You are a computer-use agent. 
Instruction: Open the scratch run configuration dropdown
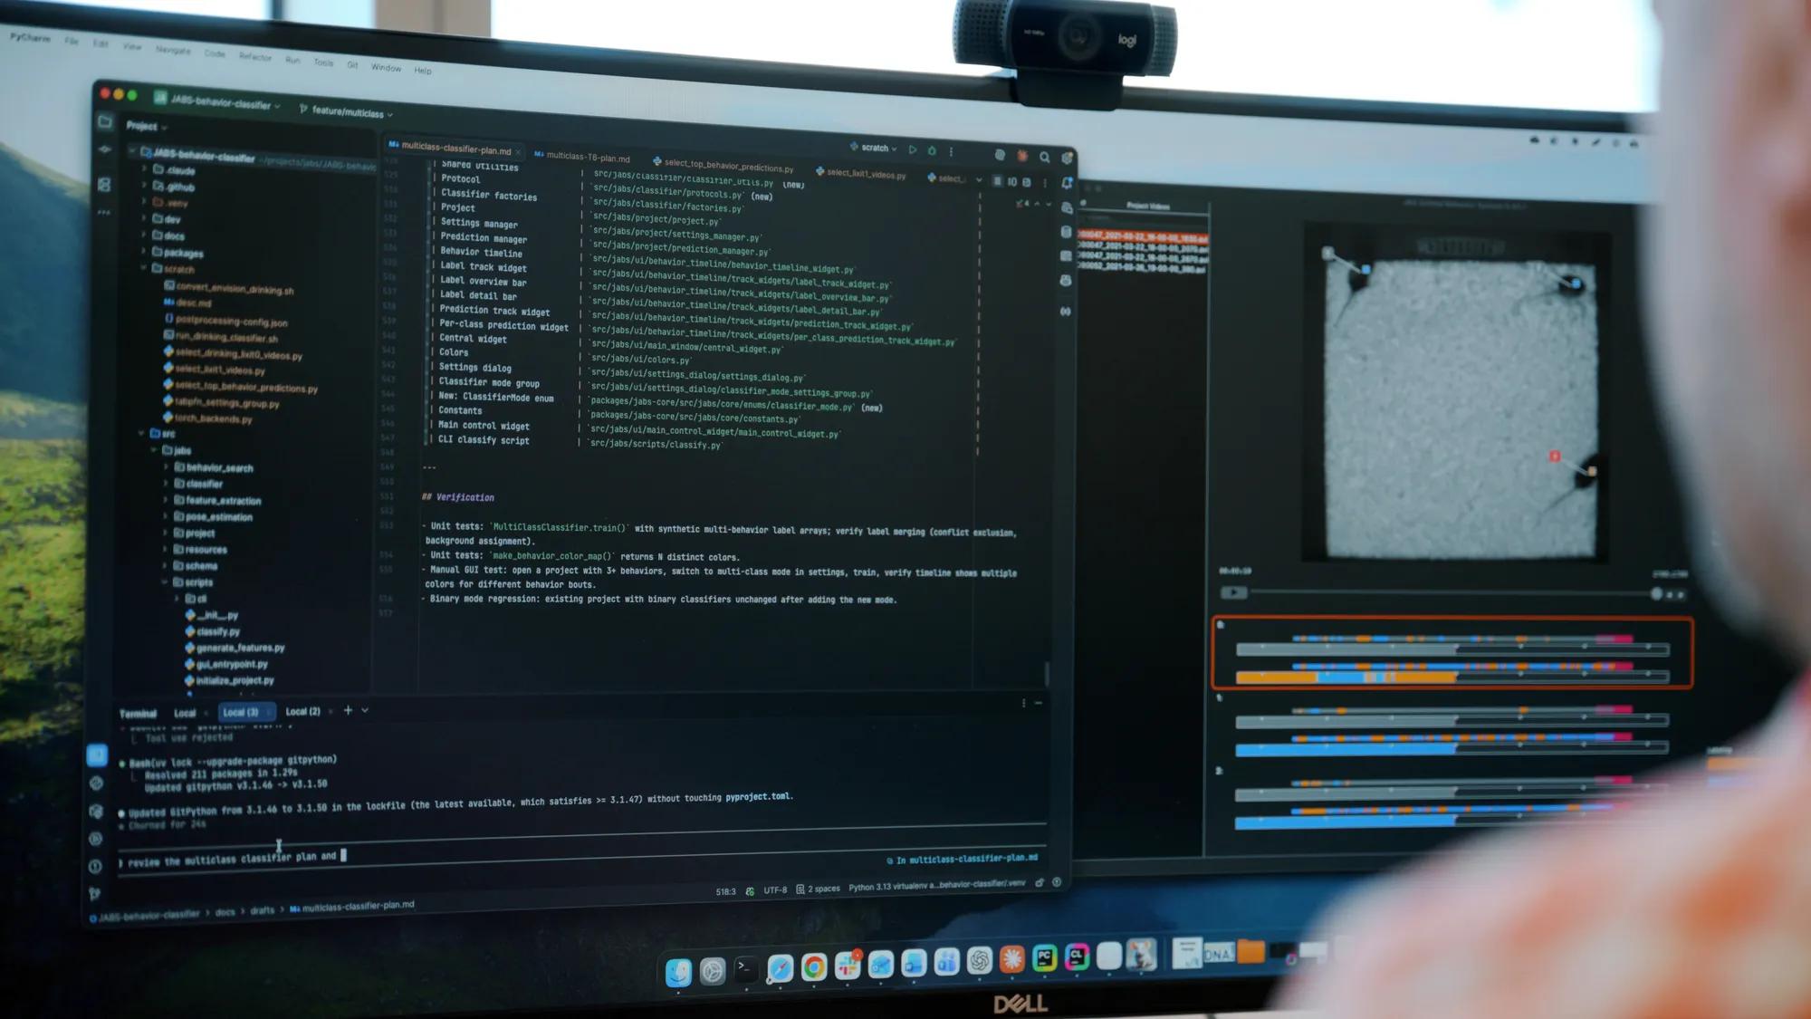tap(873, 147)
